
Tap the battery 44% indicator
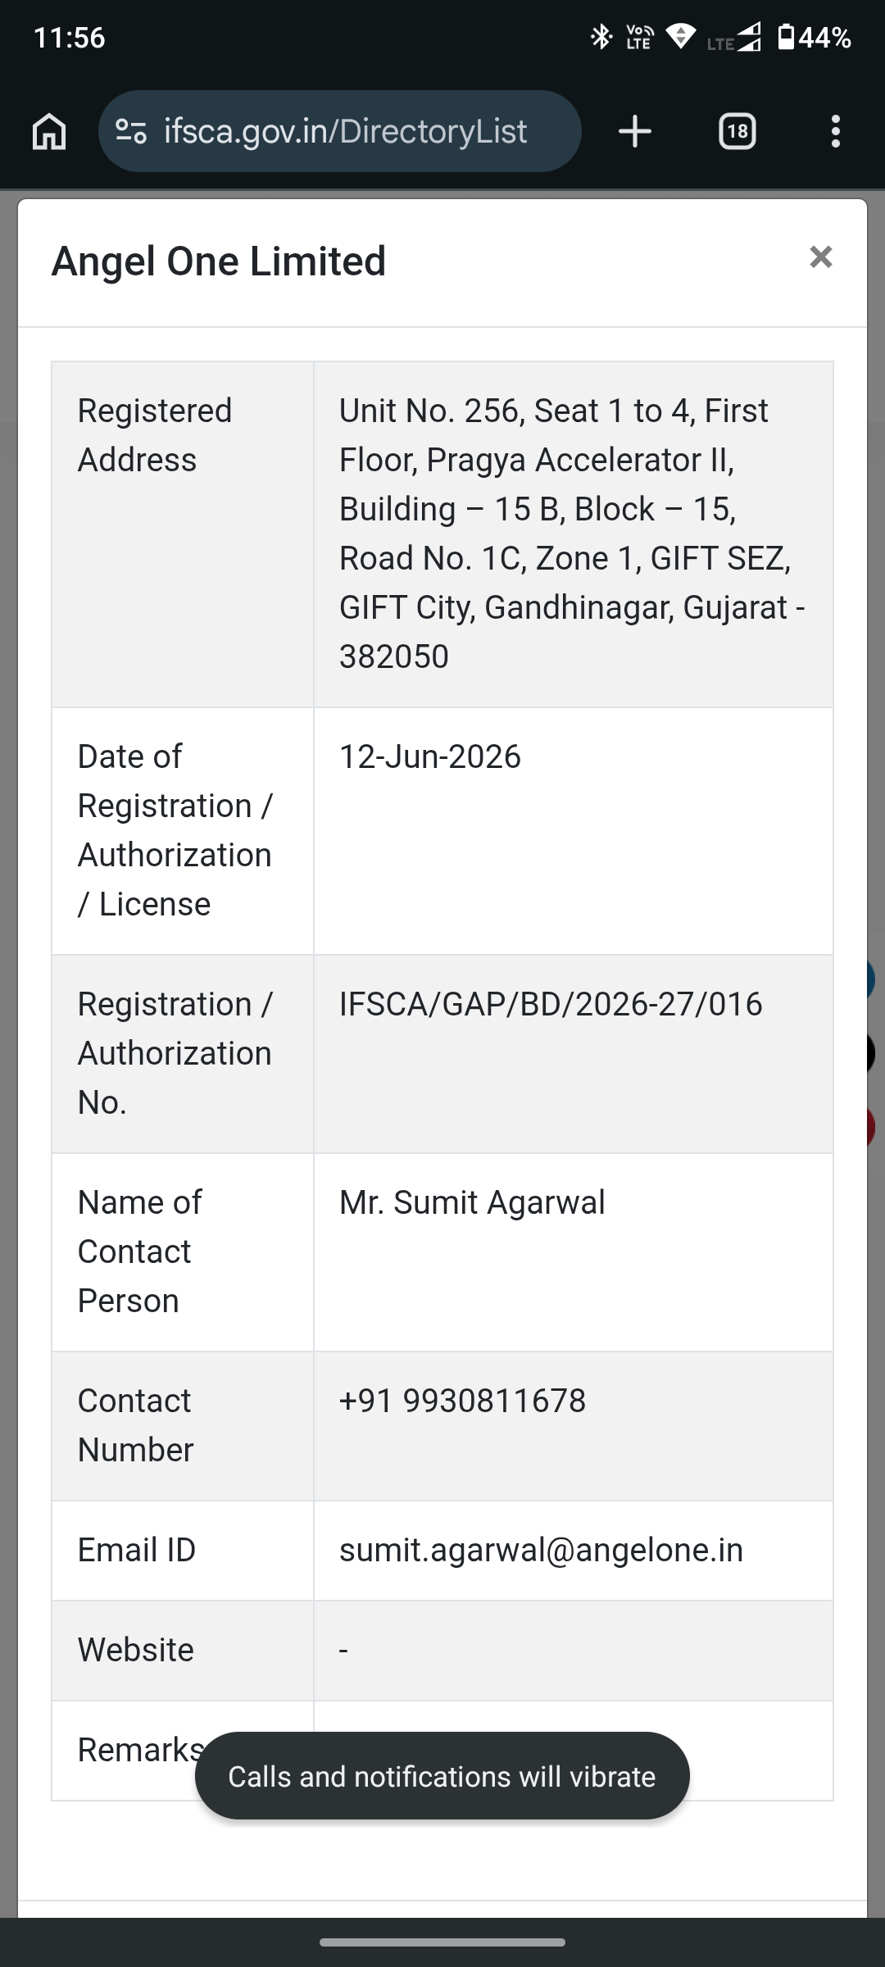tap(814, 37)
